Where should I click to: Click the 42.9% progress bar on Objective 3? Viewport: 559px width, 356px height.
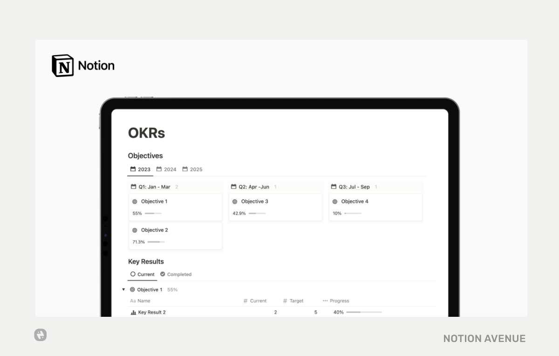point(257,213)
